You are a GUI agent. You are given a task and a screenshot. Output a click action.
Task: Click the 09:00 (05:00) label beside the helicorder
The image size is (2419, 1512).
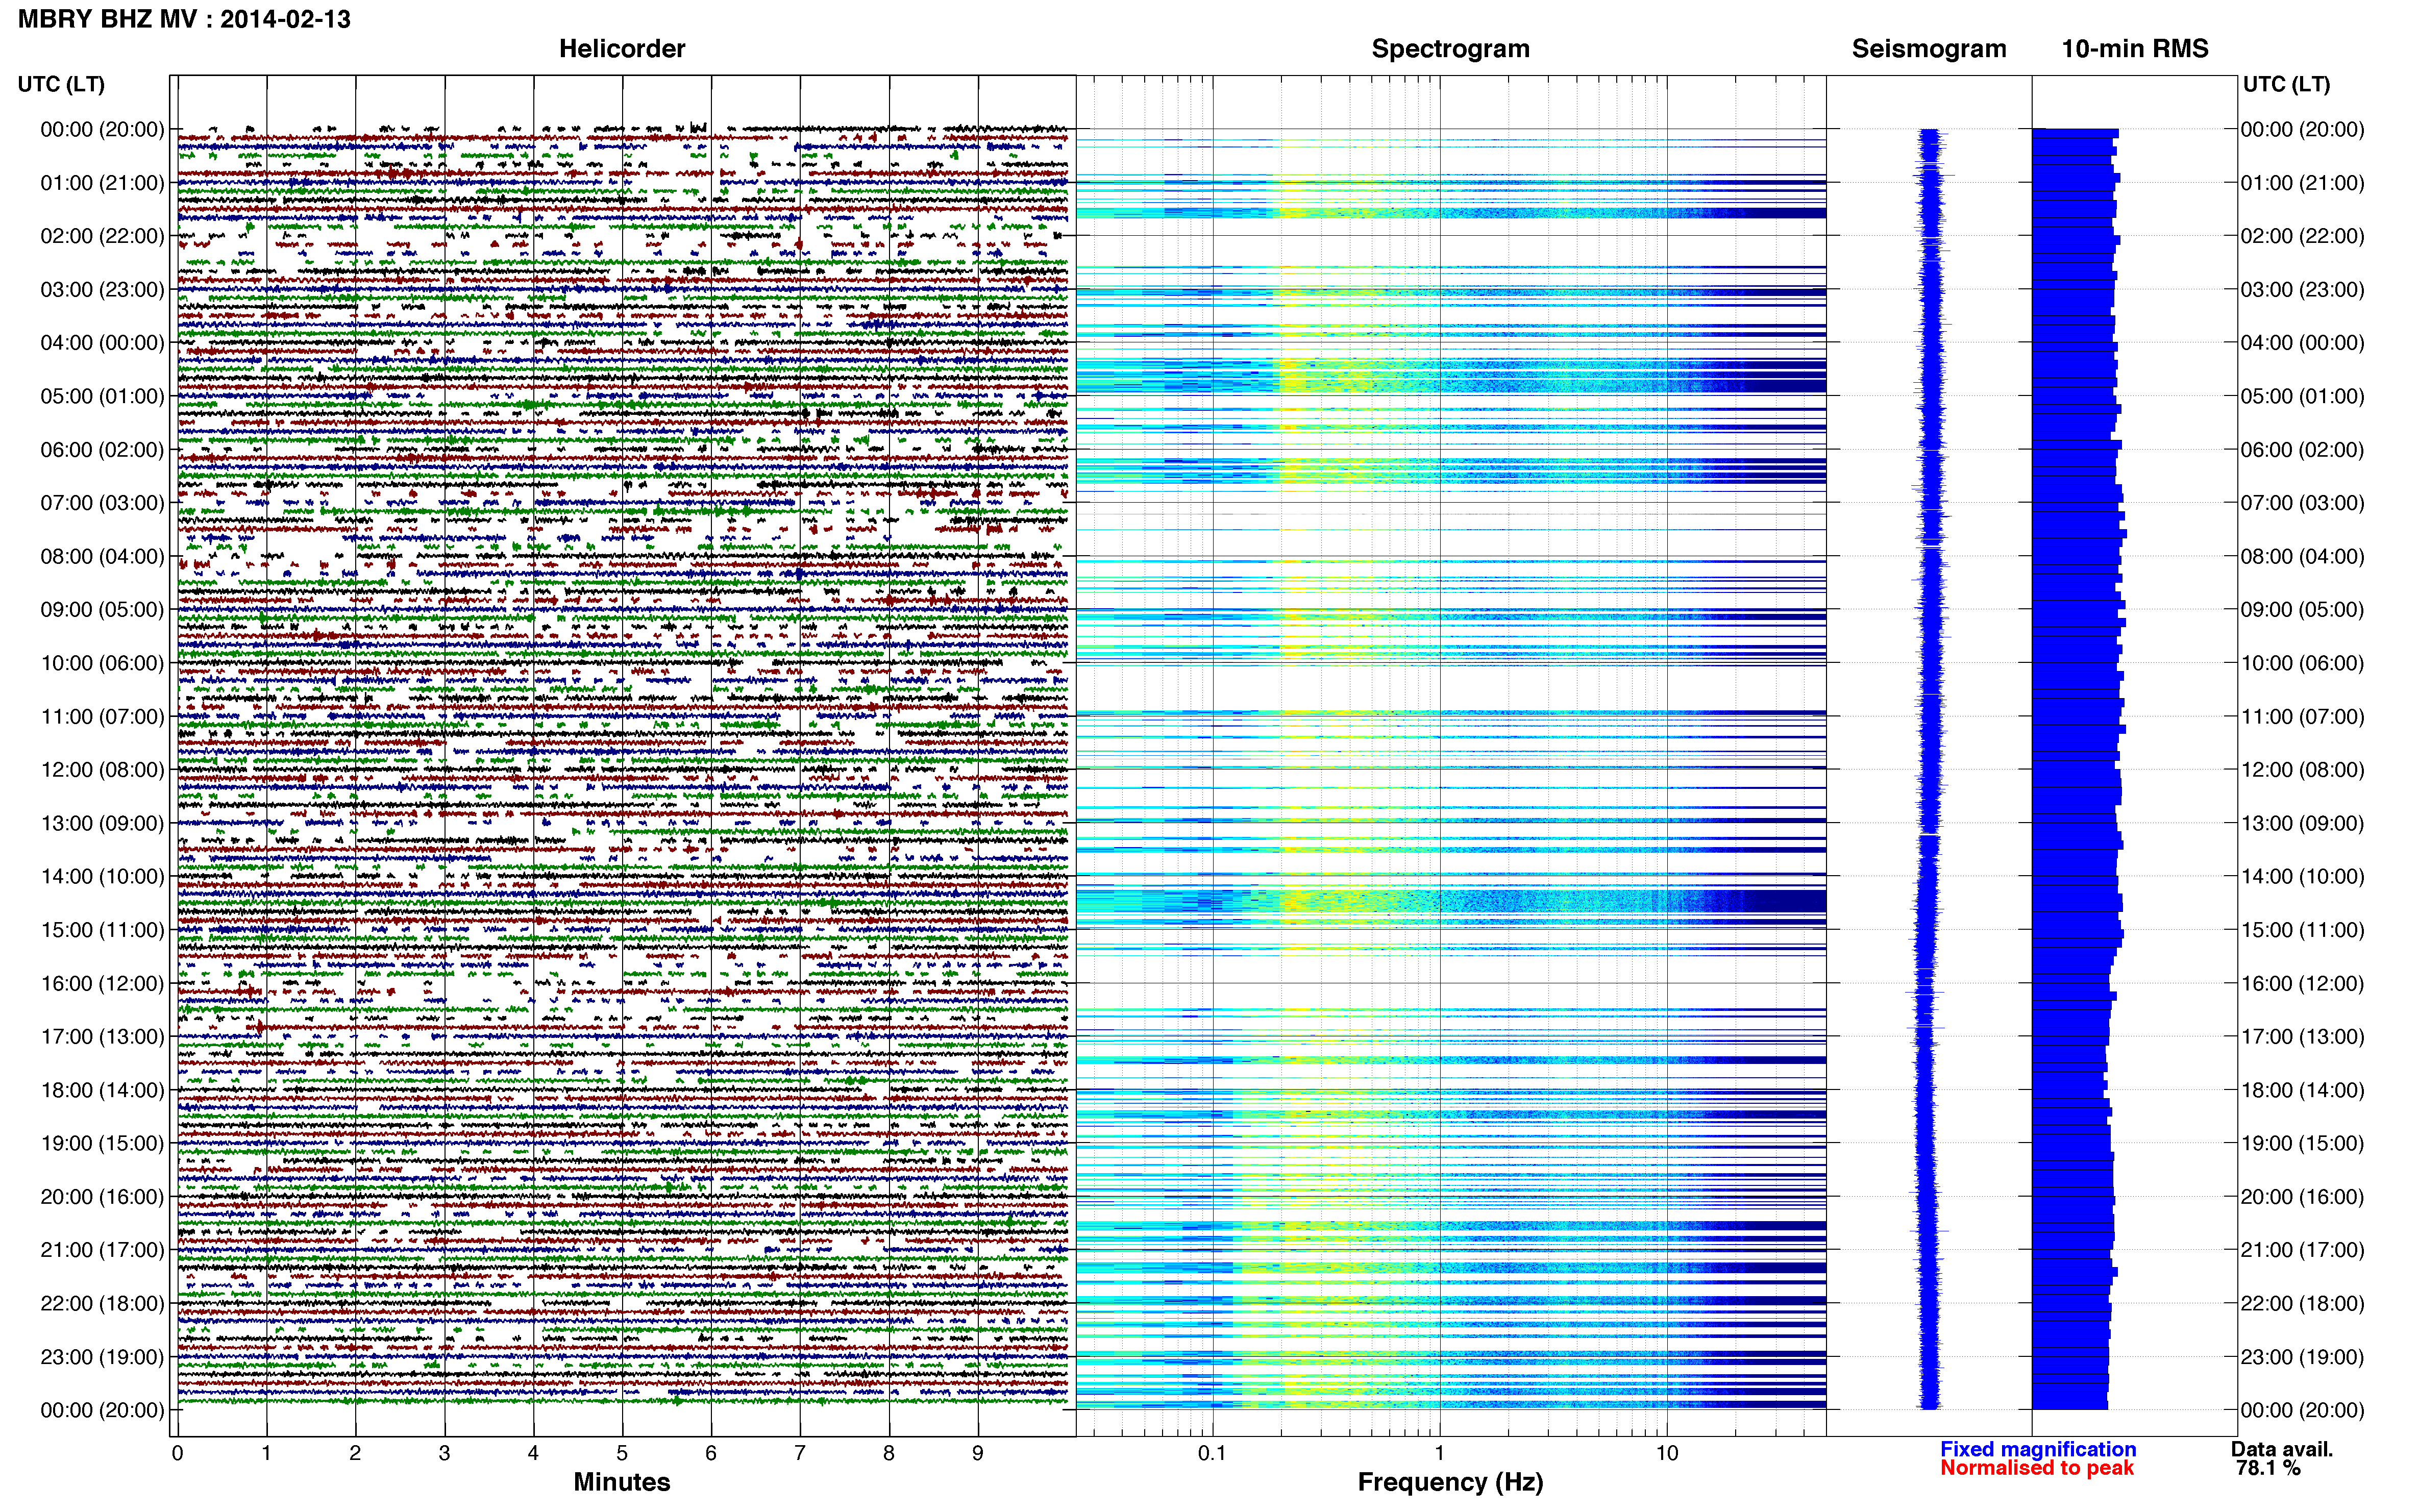(102, 610)
